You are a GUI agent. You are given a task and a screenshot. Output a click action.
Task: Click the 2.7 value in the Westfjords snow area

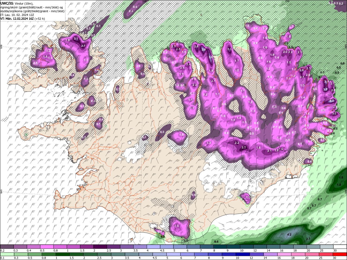pos(83,46)
